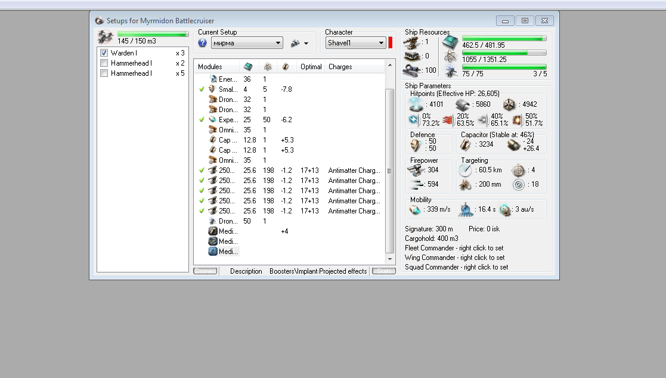Check the Hammerhead I x 5 checkbox
Screen dimensions: 666x378
pos(104,73)
